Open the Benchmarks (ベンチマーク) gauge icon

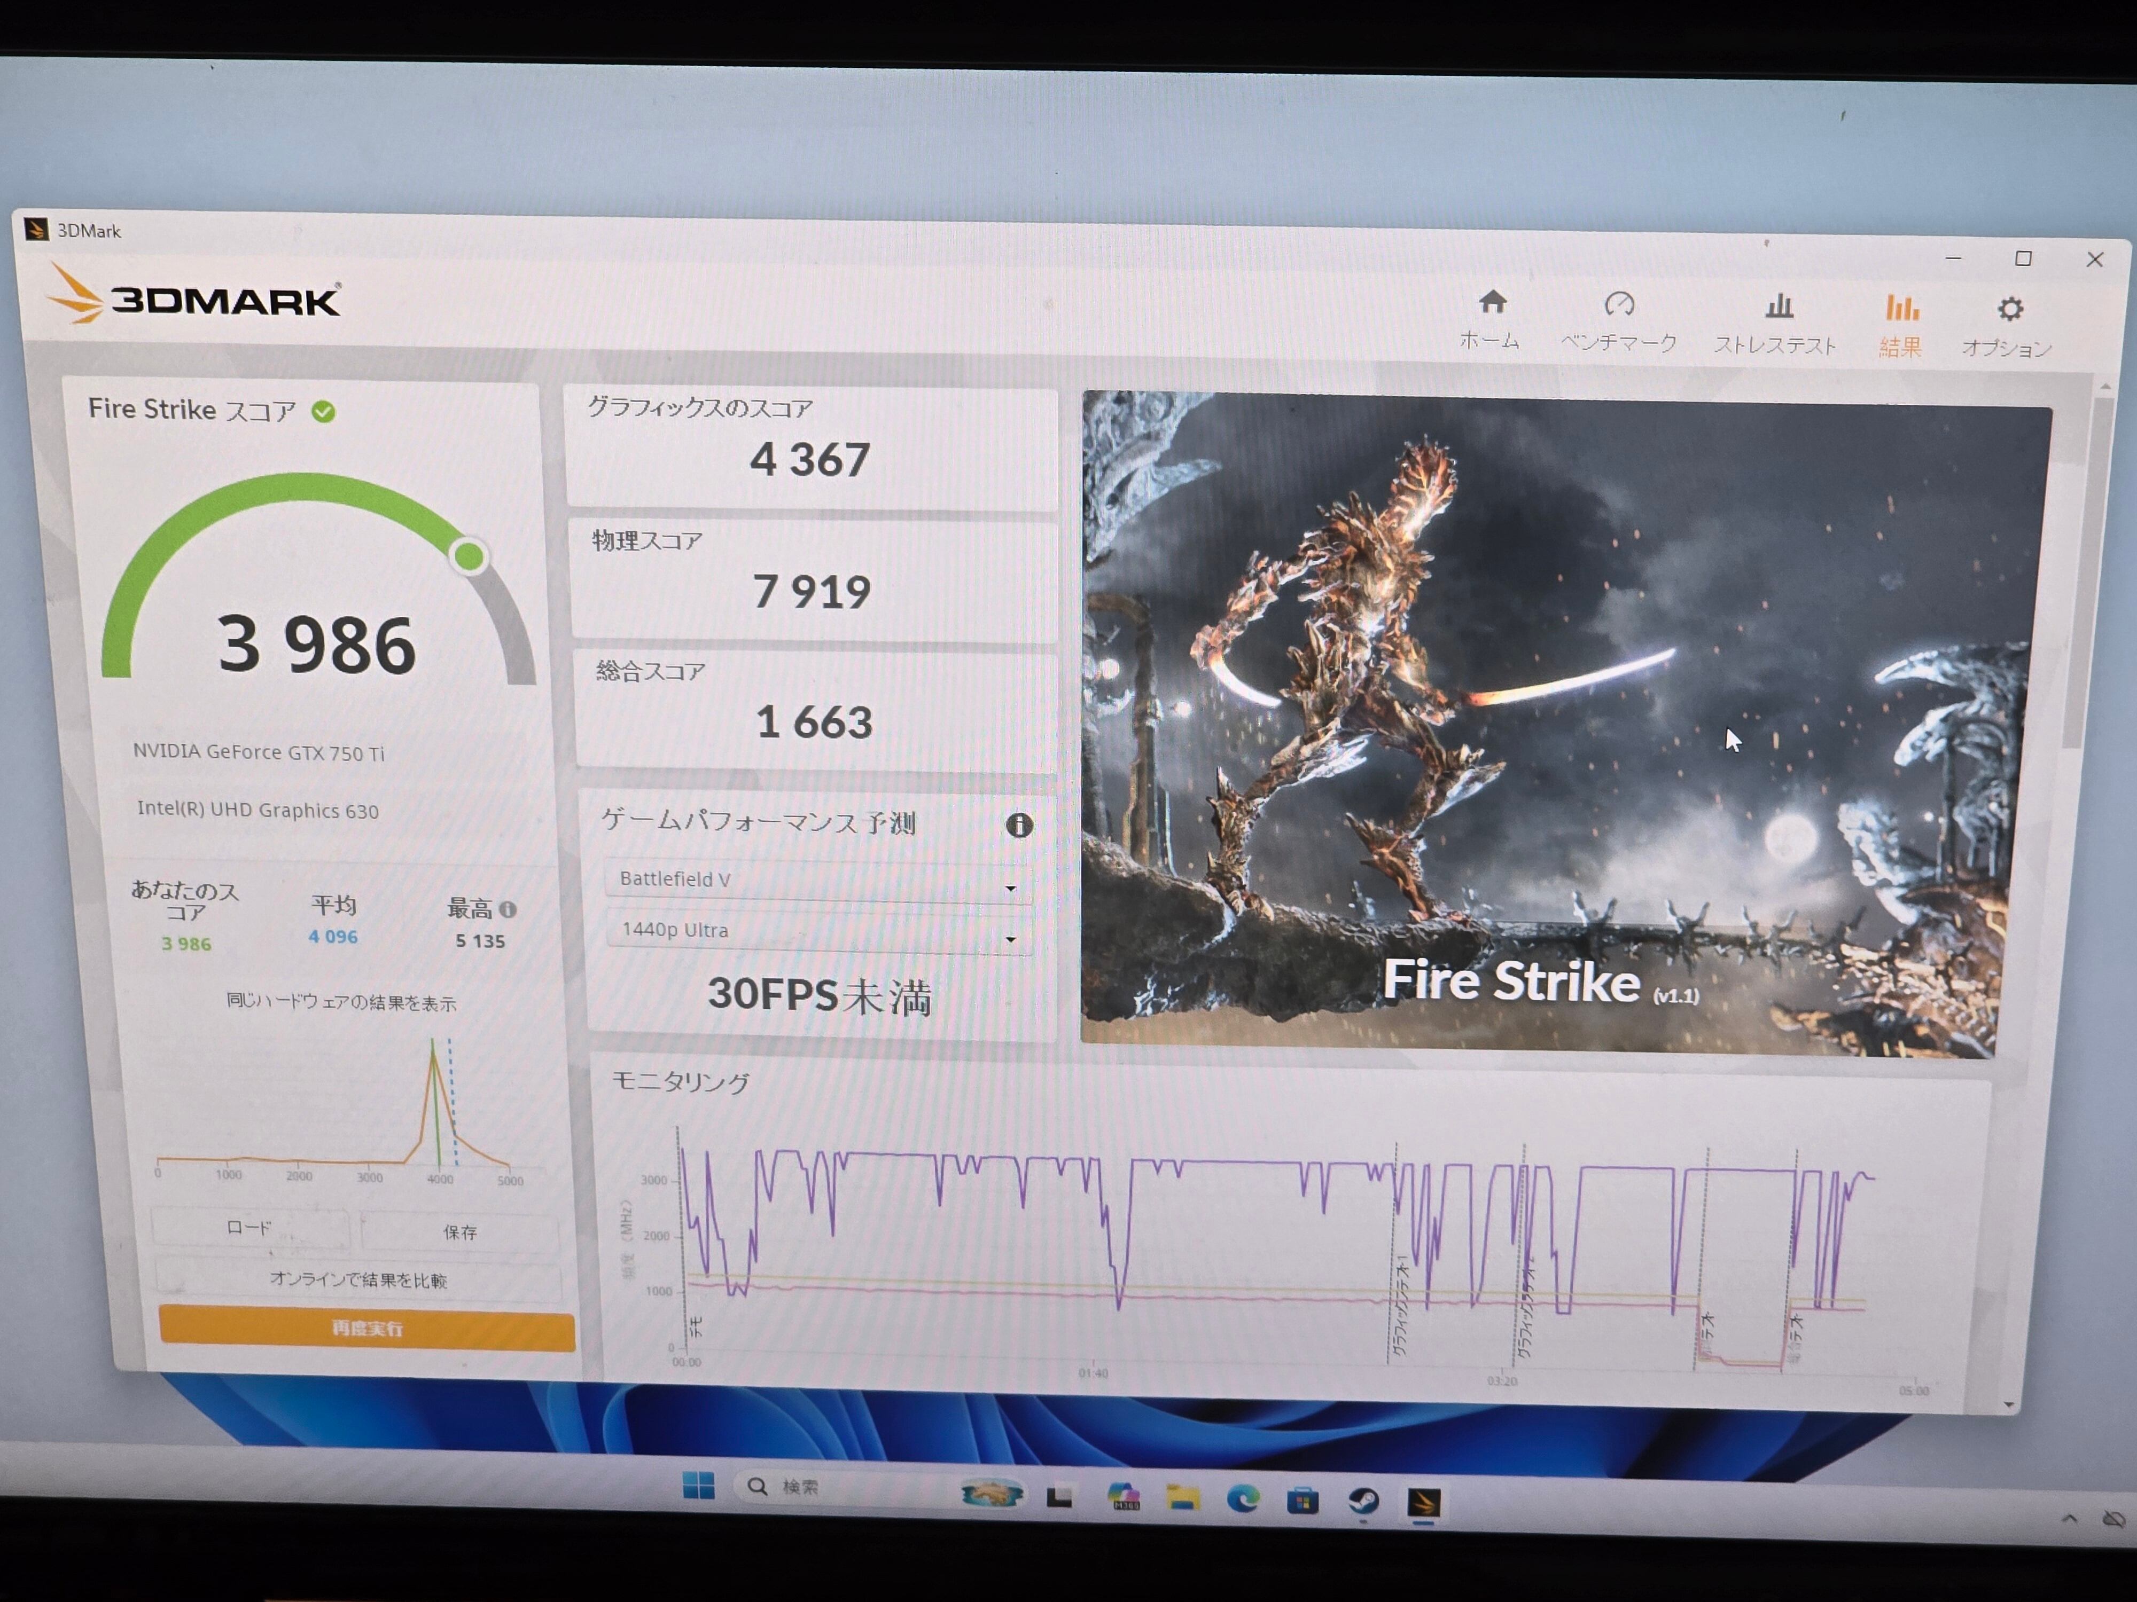pyautogui.click(x=1619, y=305)
